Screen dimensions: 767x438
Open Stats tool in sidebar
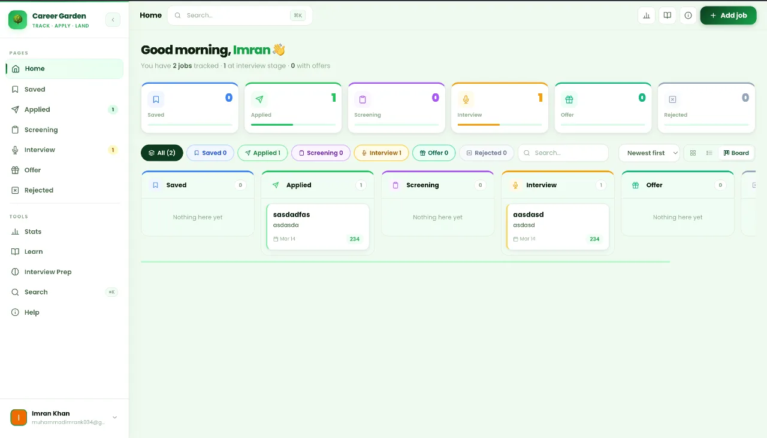[65, 232]
